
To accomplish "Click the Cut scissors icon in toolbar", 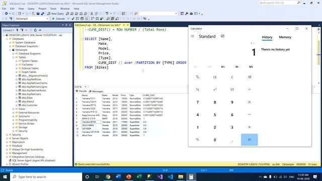I will [92, 14].
